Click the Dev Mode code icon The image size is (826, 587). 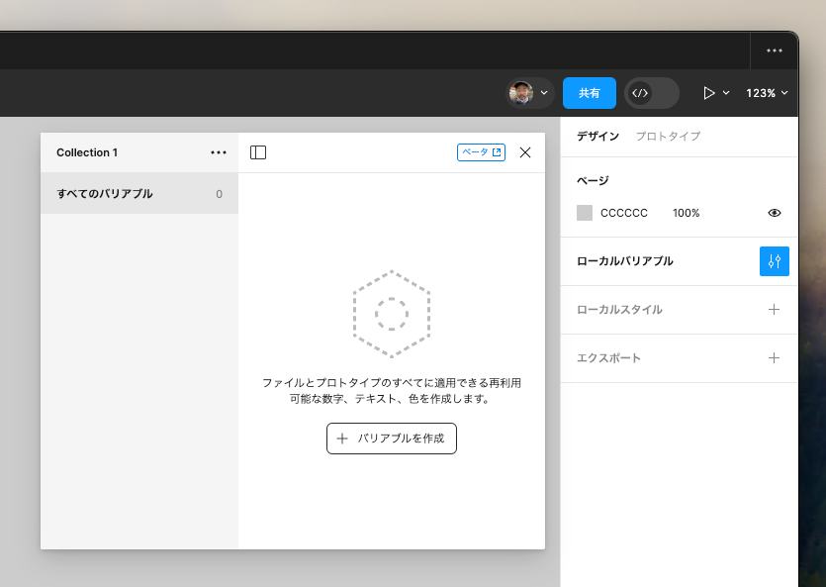[x=641, y=93]
